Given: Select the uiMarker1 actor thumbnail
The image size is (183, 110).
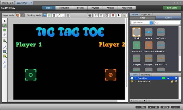Looking at the screenshot, I should (137, 45).
